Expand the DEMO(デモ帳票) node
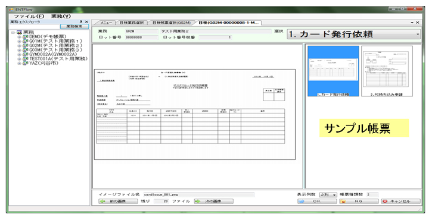Viewport: 432px width, 217px height. (19, 37)
